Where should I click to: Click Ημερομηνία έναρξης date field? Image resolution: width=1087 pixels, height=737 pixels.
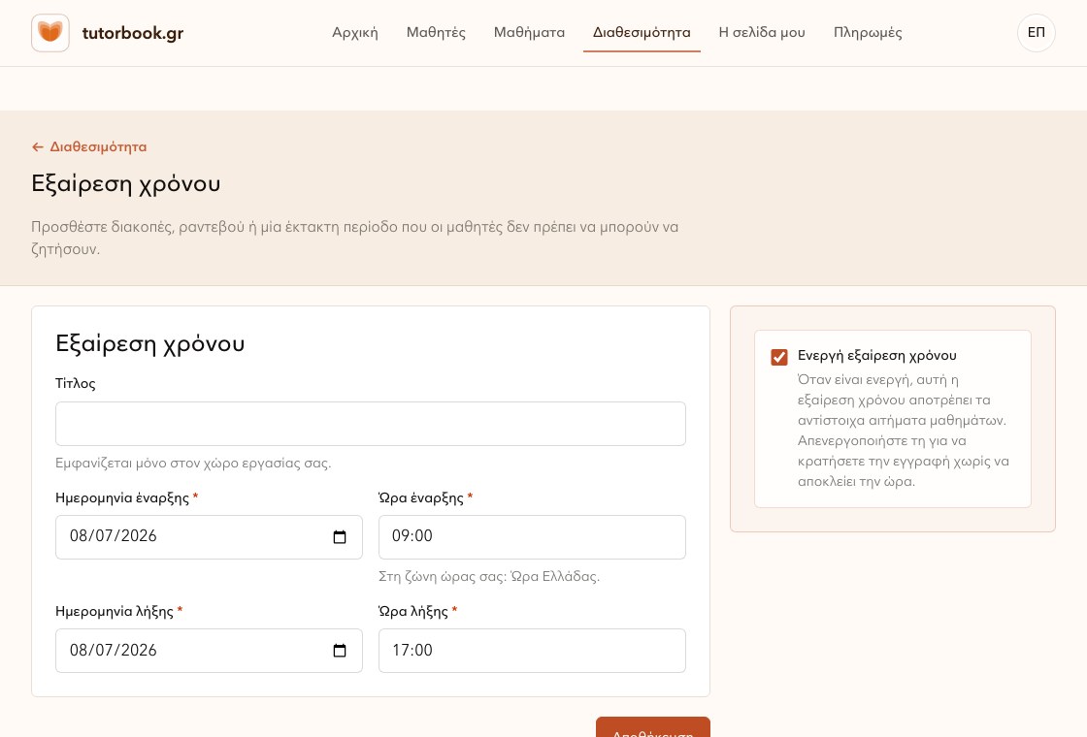[x=209, y=537]
